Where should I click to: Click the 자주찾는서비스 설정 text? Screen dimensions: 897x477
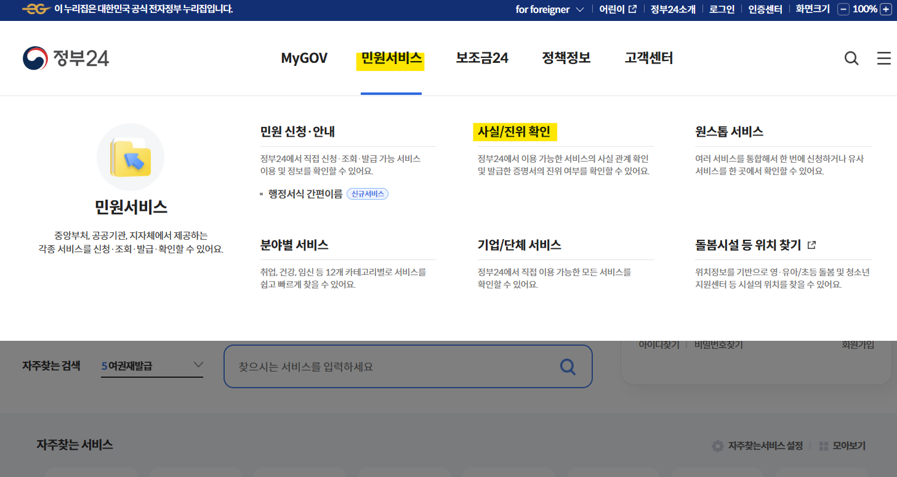click(x=765, y=446)
